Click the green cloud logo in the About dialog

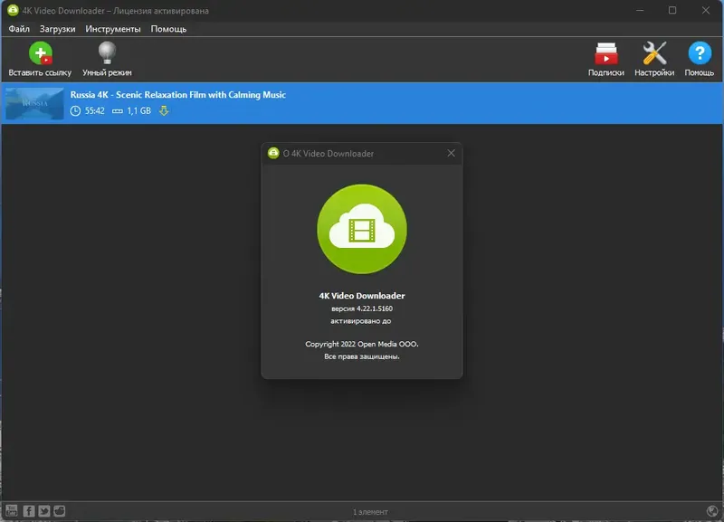tap(361, 229)
